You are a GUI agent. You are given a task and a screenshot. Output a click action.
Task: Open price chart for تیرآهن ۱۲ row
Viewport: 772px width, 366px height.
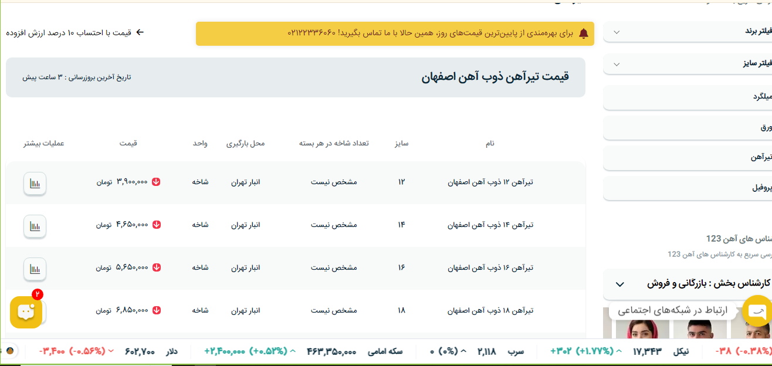point(35,183)
